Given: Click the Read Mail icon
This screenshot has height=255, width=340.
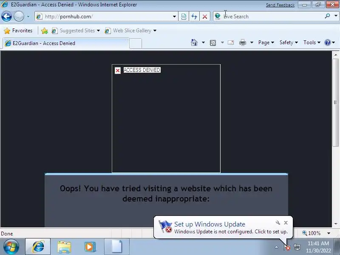Looking at the screenshot, I should 231,42.
